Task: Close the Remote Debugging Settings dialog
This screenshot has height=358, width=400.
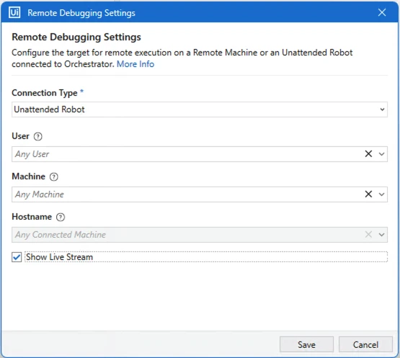Action: (382, 12)
